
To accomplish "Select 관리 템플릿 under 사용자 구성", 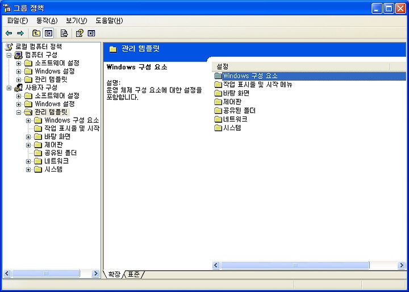I will 51,112.
